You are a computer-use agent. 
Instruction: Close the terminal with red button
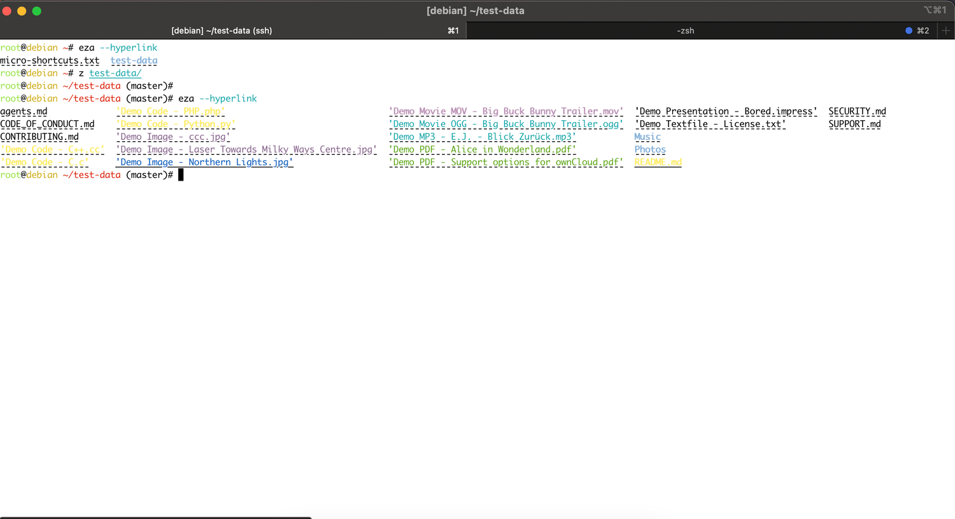[7, 11]
